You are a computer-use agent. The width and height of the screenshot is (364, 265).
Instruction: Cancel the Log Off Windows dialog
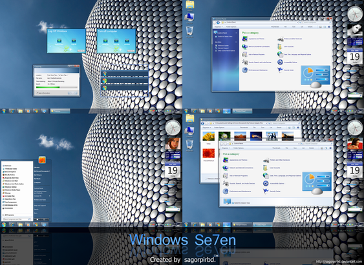coord(81,50)
